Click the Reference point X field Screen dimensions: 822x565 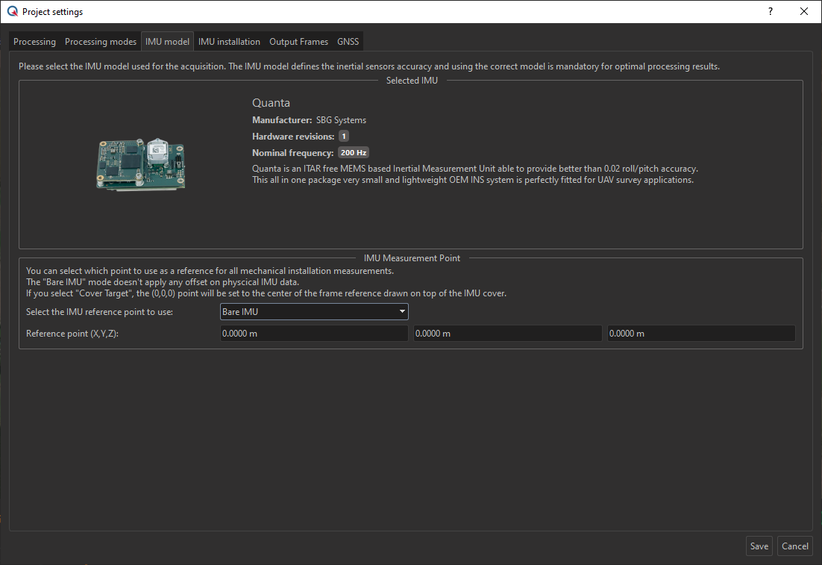point(314,334)
